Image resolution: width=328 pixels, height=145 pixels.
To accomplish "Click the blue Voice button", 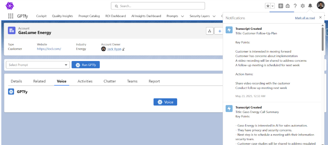I will (165, 102).
